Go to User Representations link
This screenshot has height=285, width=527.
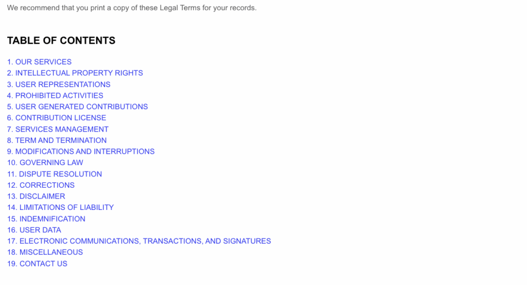59,84
